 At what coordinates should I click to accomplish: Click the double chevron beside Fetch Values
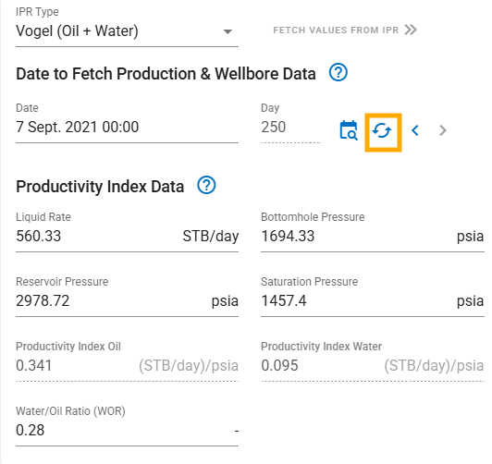411,30
